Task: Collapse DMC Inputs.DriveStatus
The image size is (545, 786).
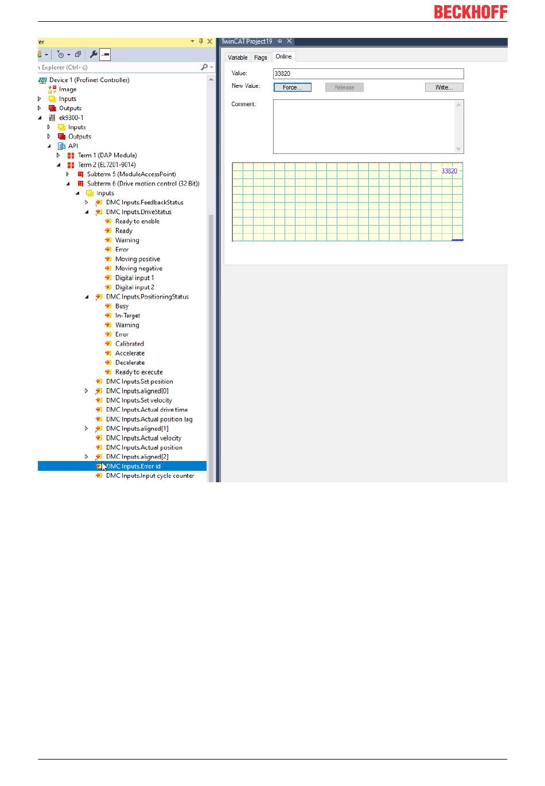Action: coord(87,212)
